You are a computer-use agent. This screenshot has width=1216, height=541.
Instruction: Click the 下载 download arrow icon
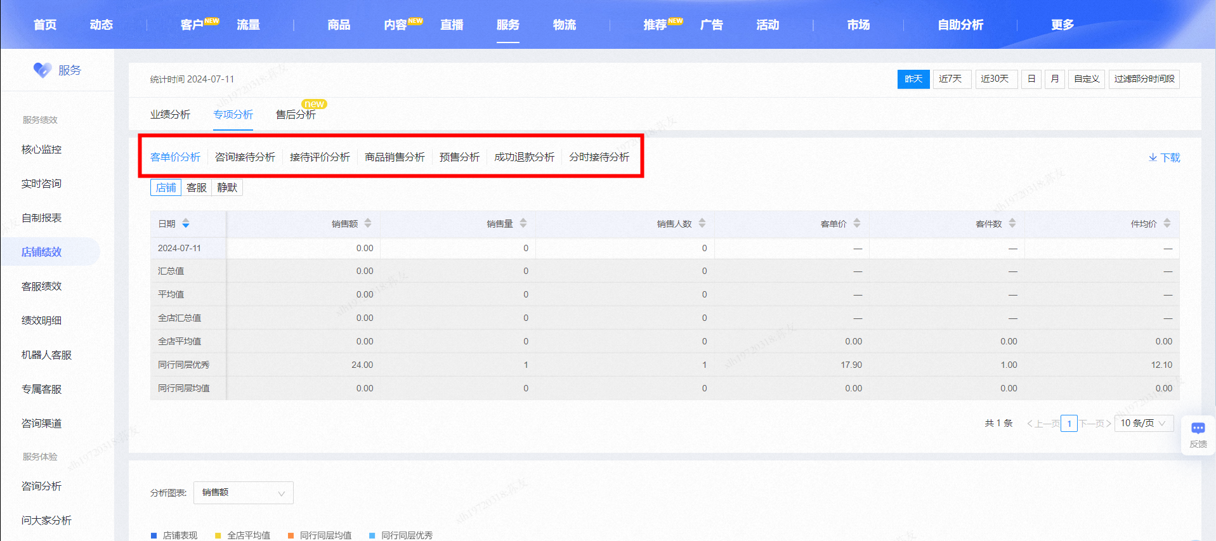click(1153, 157)
